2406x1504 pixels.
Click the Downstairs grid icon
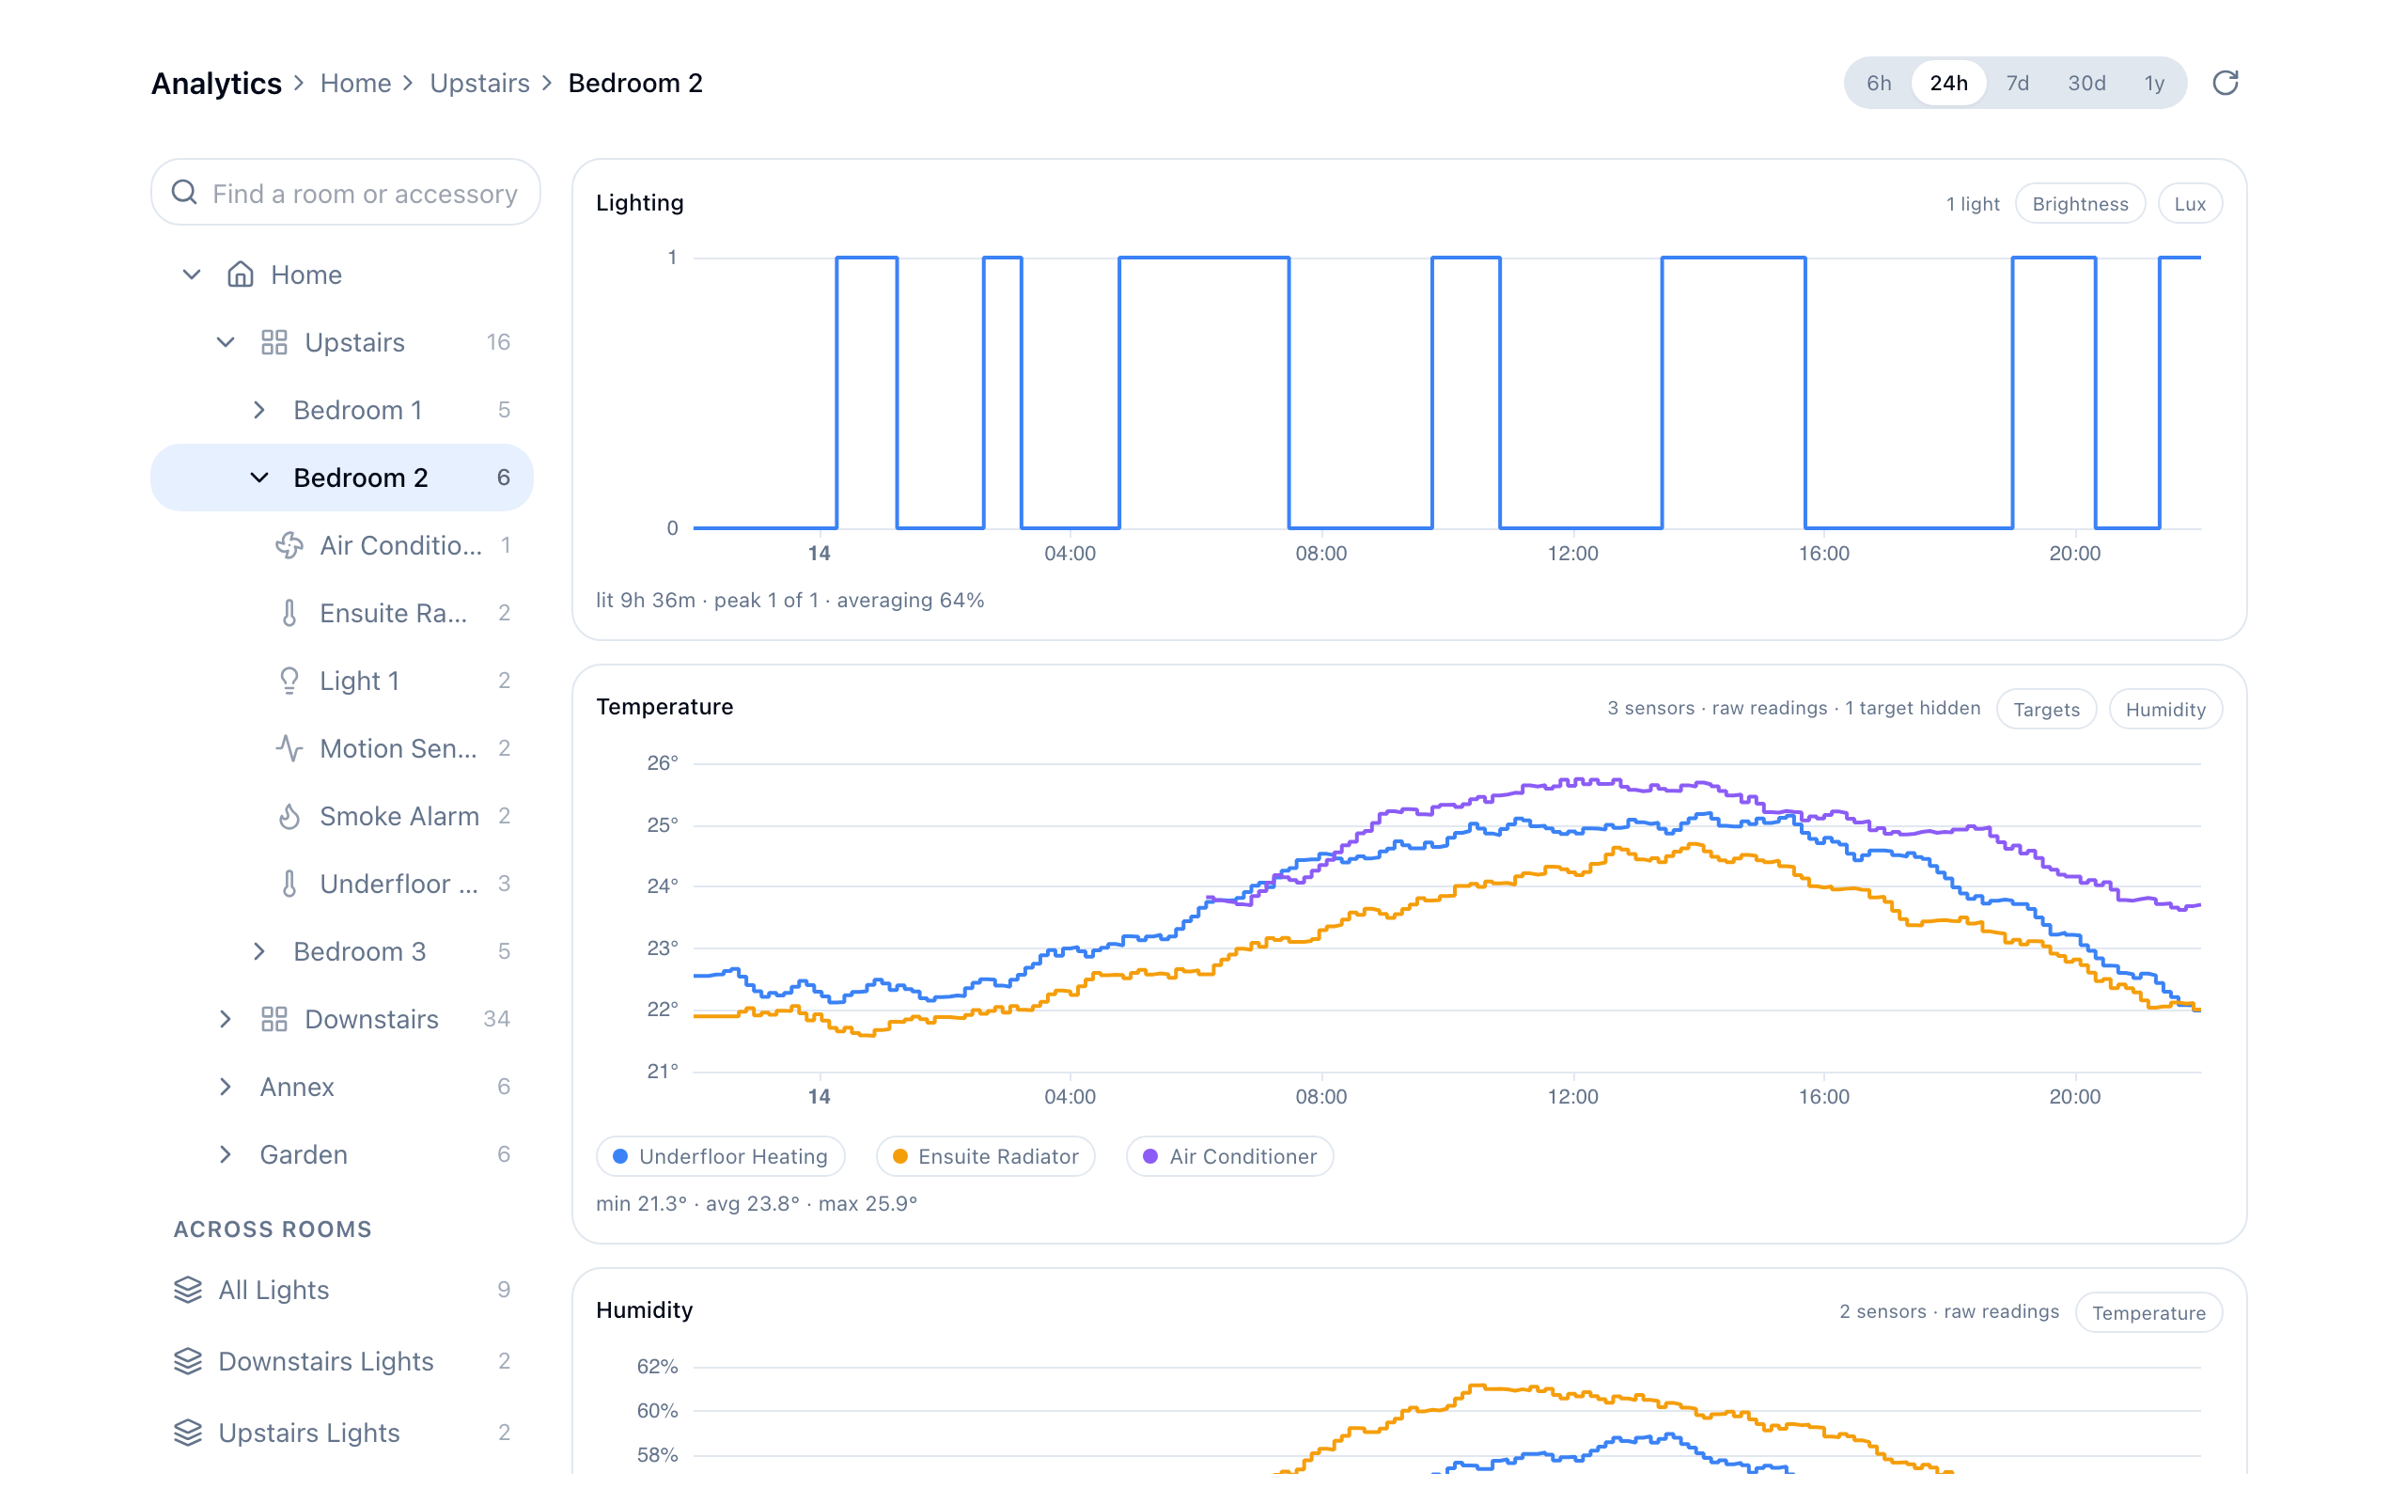pos(274,1019)
